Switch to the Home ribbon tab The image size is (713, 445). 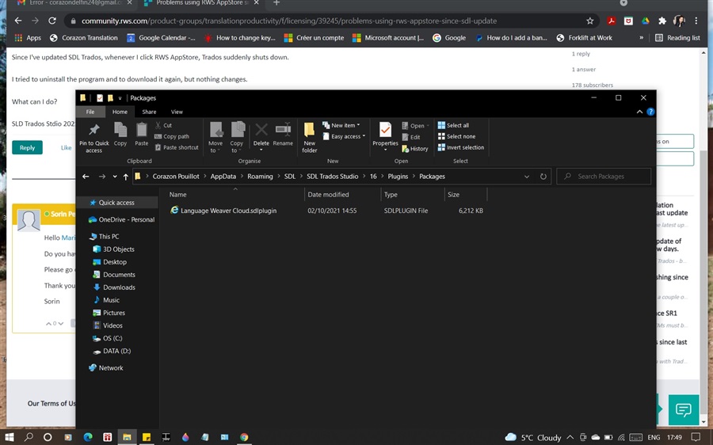tap(120, 112)
